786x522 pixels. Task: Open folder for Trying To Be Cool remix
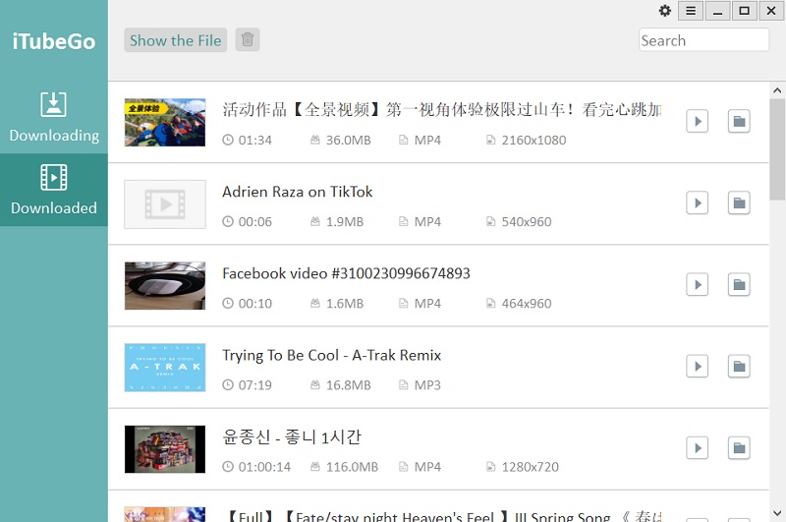(739, 366)
